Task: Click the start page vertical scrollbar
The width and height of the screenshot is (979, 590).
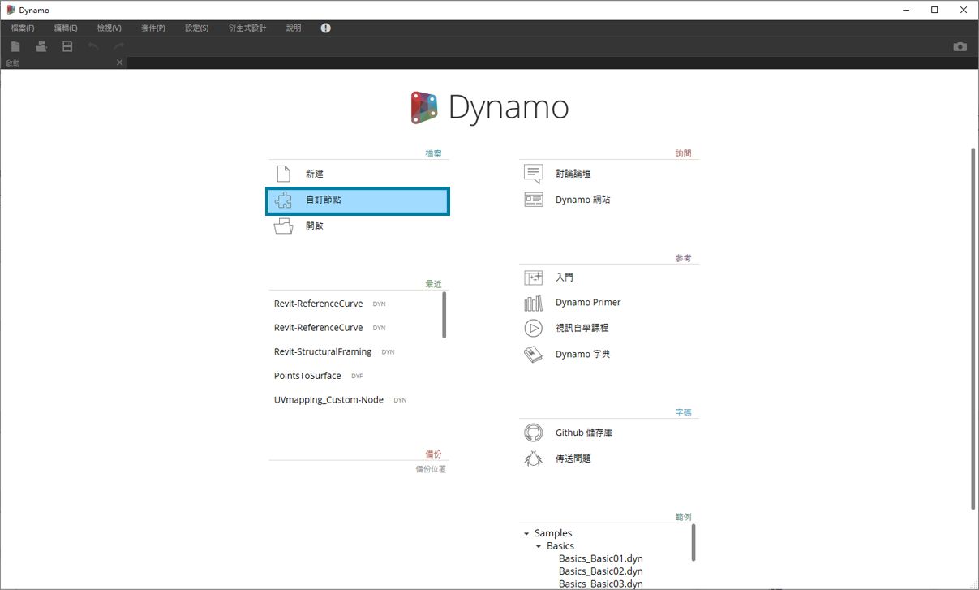Action: coord(973,329)
